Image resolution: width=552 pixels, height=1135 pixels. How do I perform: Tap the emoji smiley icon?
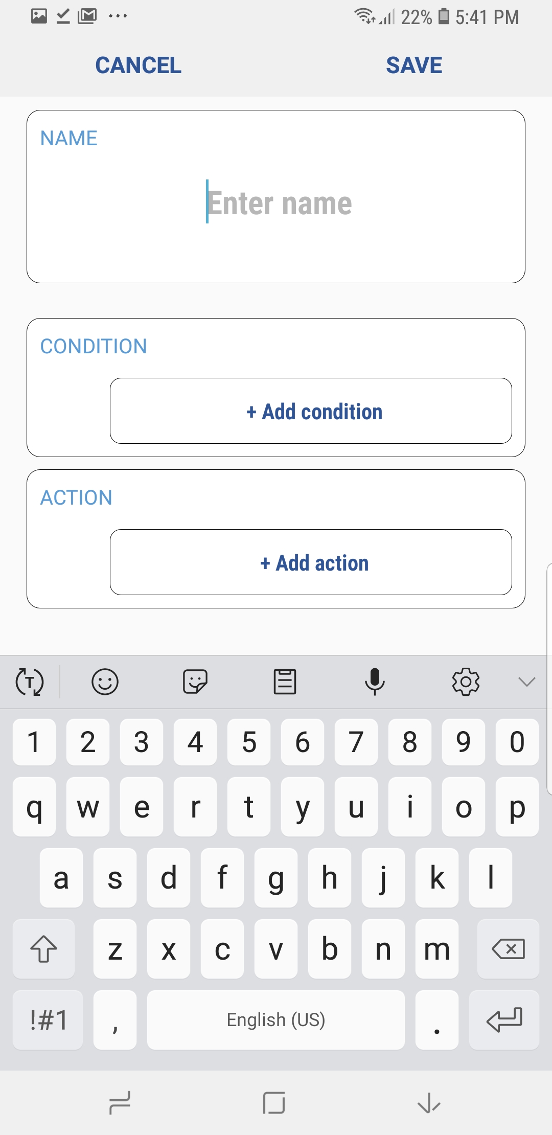point(105,682)
